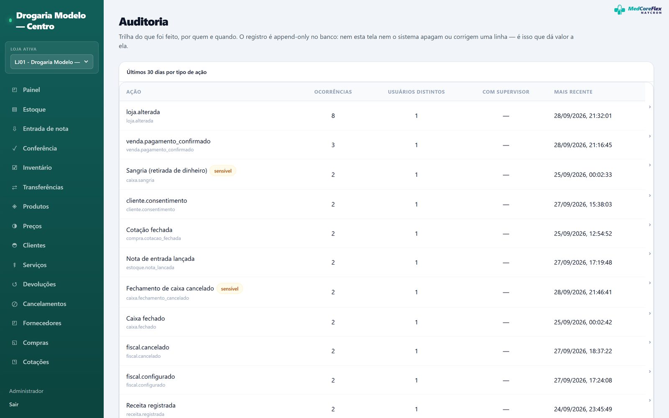669x418 pixels.
Task: Click the estoque.nota_lancada code text
Action: [150, 268]
